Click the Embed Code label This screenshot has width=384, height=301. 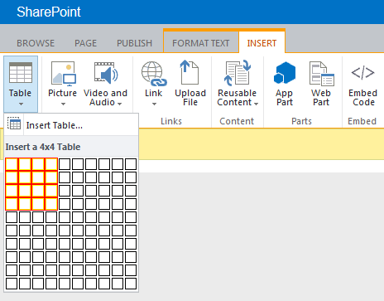click(x=363, y=98)
